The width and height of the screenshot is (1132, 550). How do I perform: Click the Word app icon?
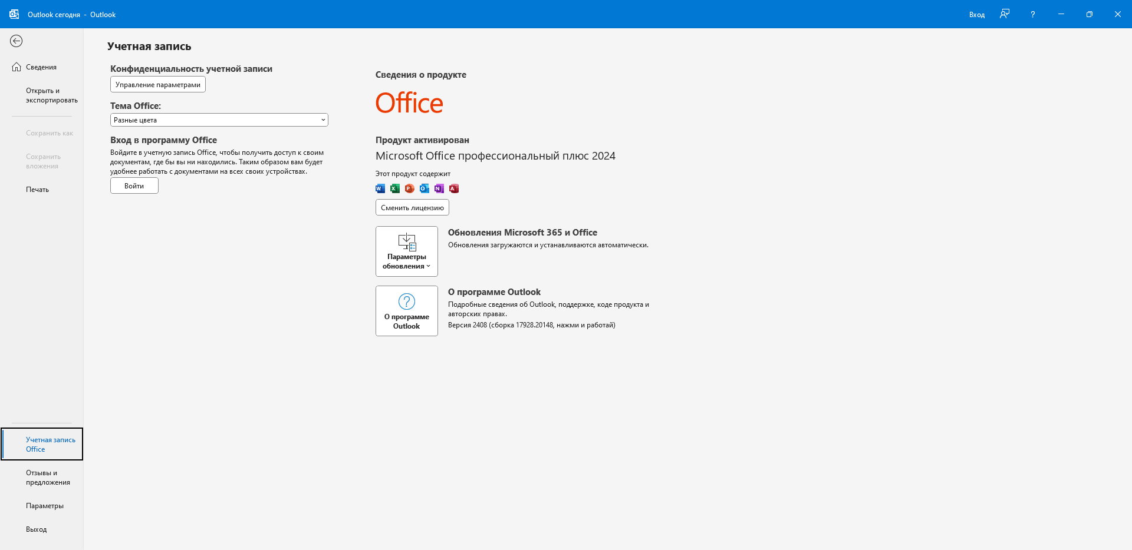click(380, 188)
